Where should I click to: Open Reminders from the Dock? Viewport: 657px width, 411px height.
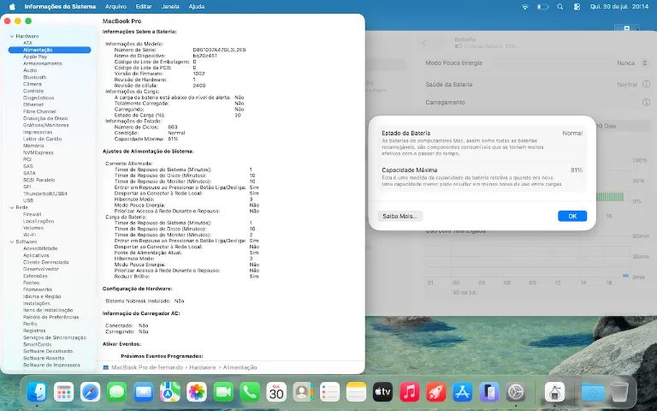pyautogui.click(x=329, y=392)
